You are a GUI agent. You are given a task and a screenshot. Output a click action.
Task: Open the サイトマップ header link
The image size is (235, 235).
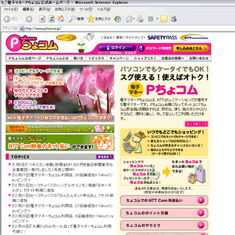coord(135,38)
